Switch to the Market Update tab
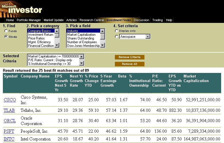The width and height of the screenshot is (224, 143). point(54,20)
